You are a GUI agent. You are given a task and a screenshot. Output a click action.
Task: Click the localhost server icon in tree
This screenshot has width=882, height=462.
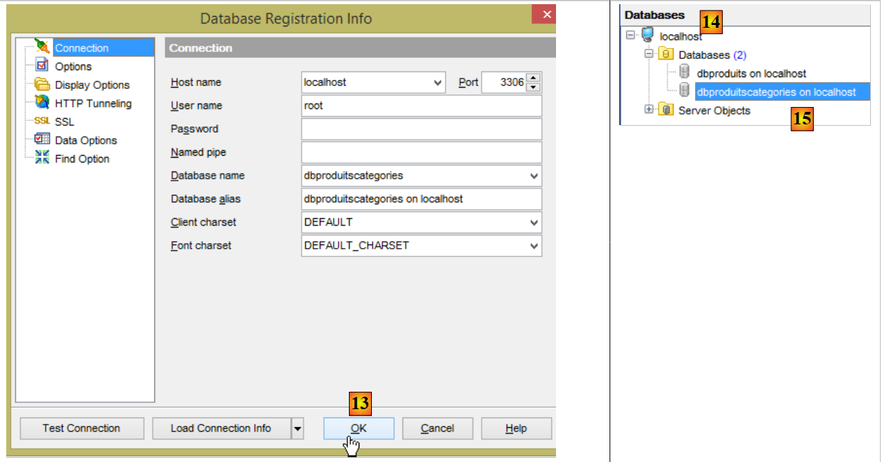coord(648,35)
